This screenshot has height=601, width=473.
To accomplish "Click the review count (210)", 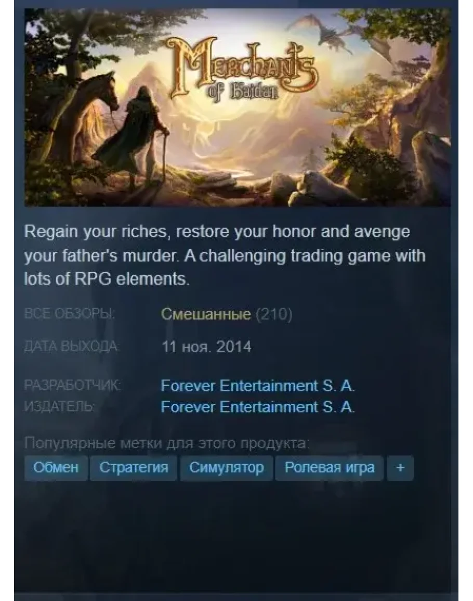I will [274, 314].
